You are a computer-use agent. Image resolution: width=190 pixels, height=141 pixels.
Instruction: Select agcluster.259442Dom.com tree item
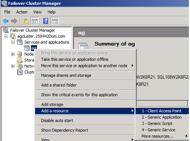(x=41, y=36)
